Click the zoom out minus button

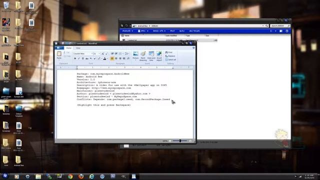coord(170,141)
